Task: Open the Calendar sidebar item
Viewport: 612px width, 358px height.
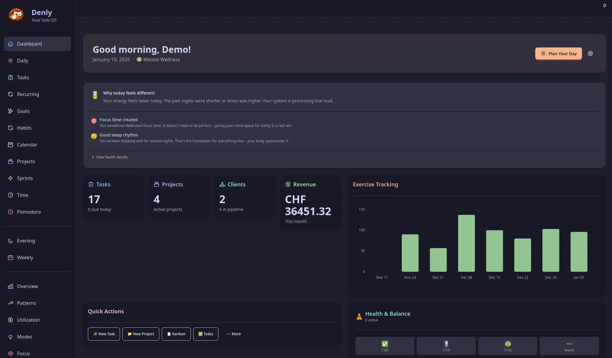Action: pos(27,145)
